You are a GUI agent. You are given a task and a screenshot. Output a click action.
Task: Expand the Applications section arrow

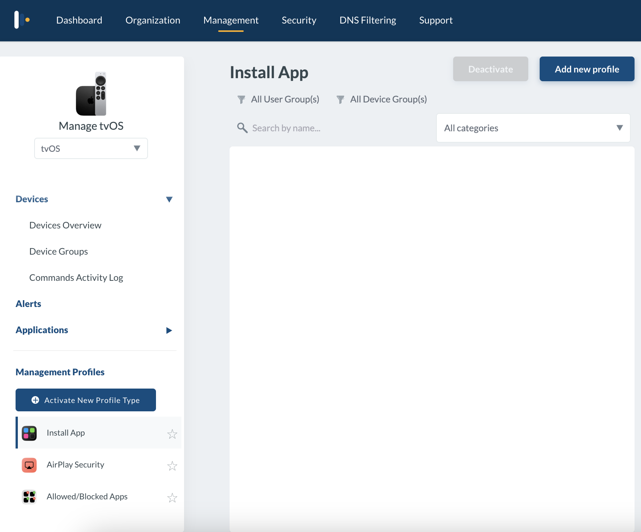coord(169,330)
